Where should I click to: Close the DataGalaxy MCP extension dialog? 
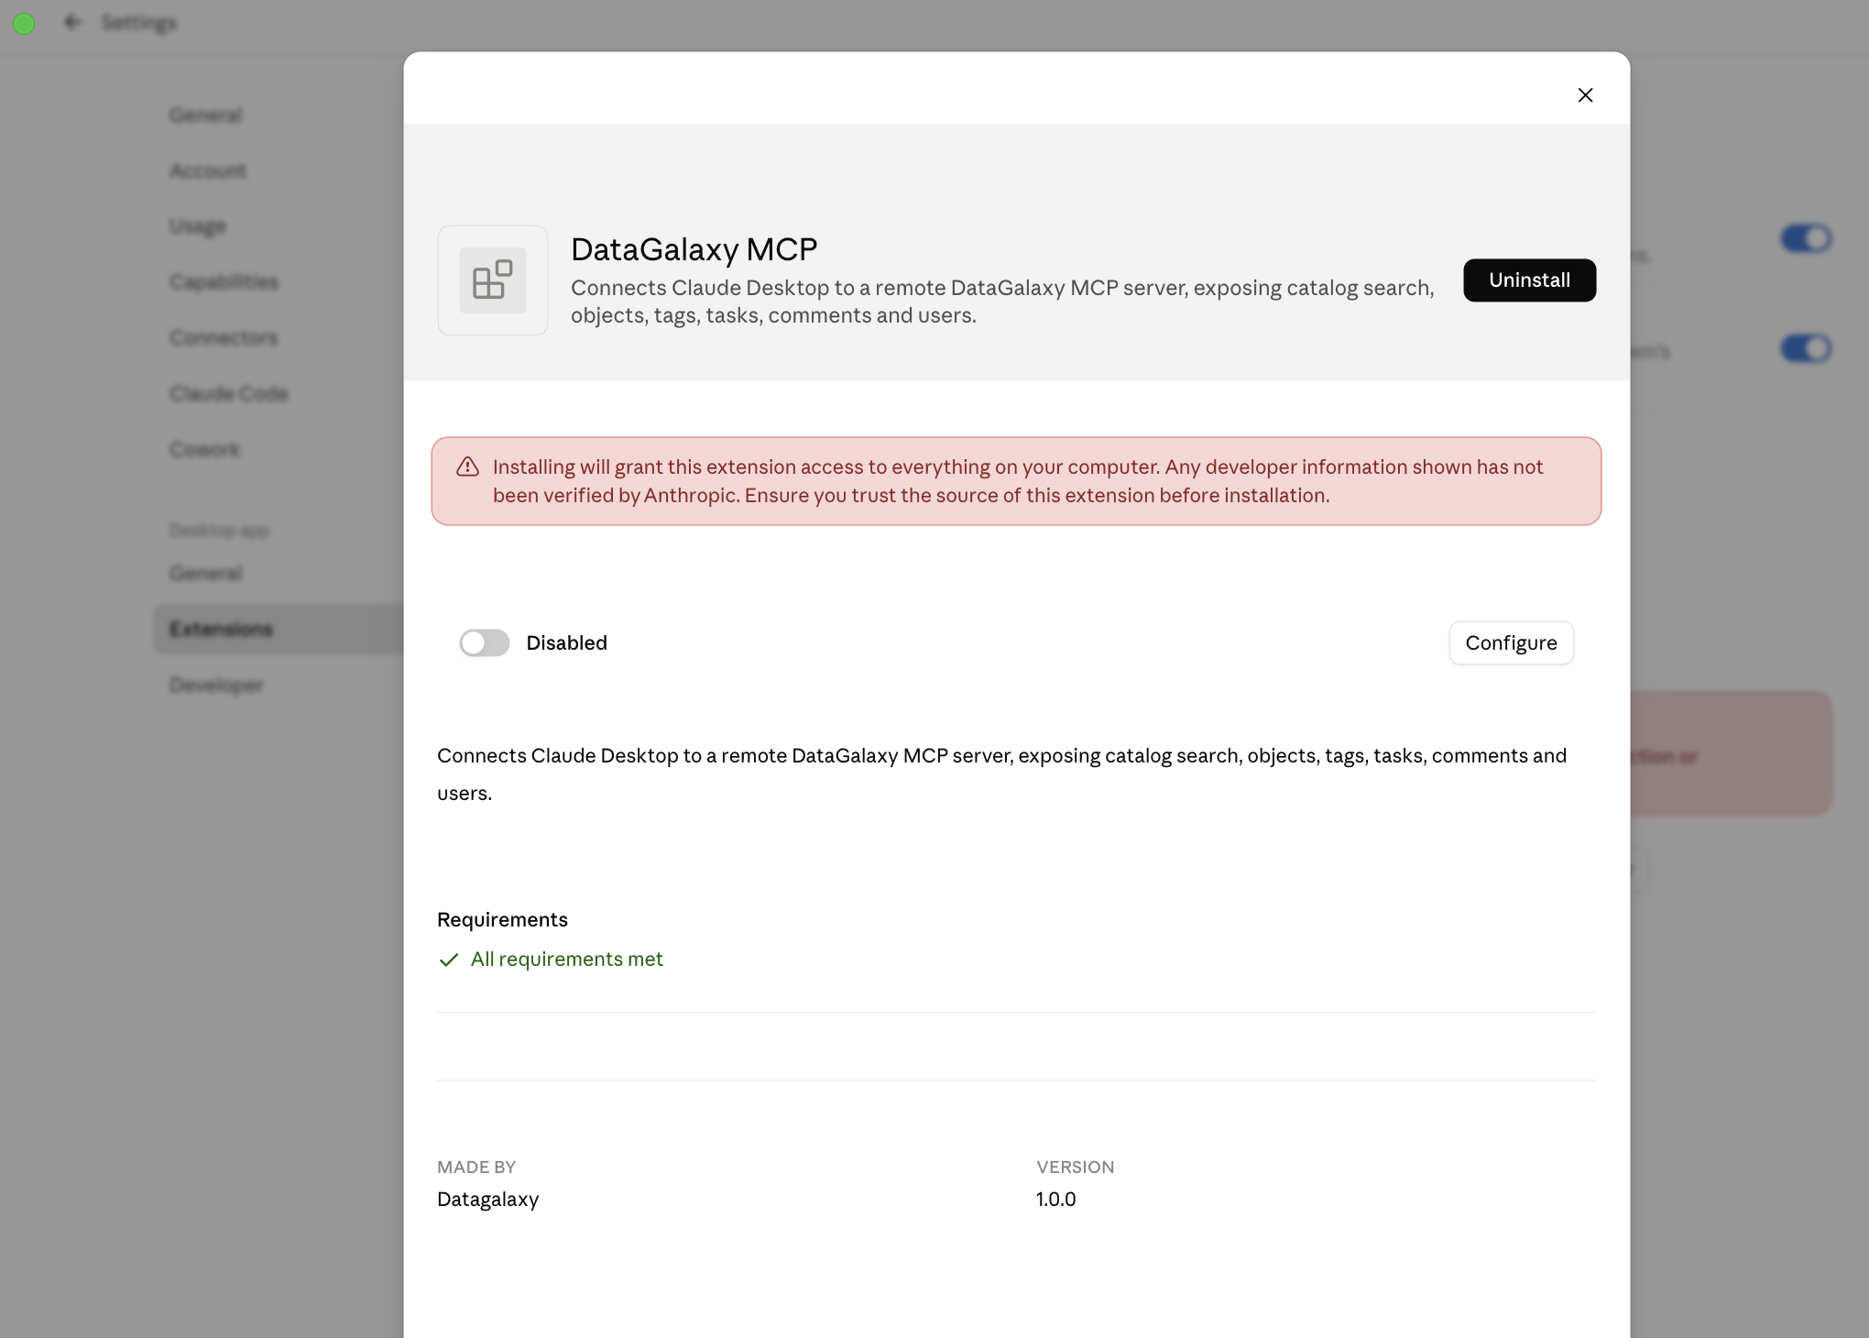[1585, 95]
